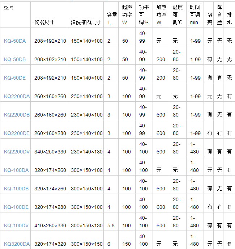Open the KQ-100DV model link
Viewport: 235px width, 249px height.
(16, 225)
